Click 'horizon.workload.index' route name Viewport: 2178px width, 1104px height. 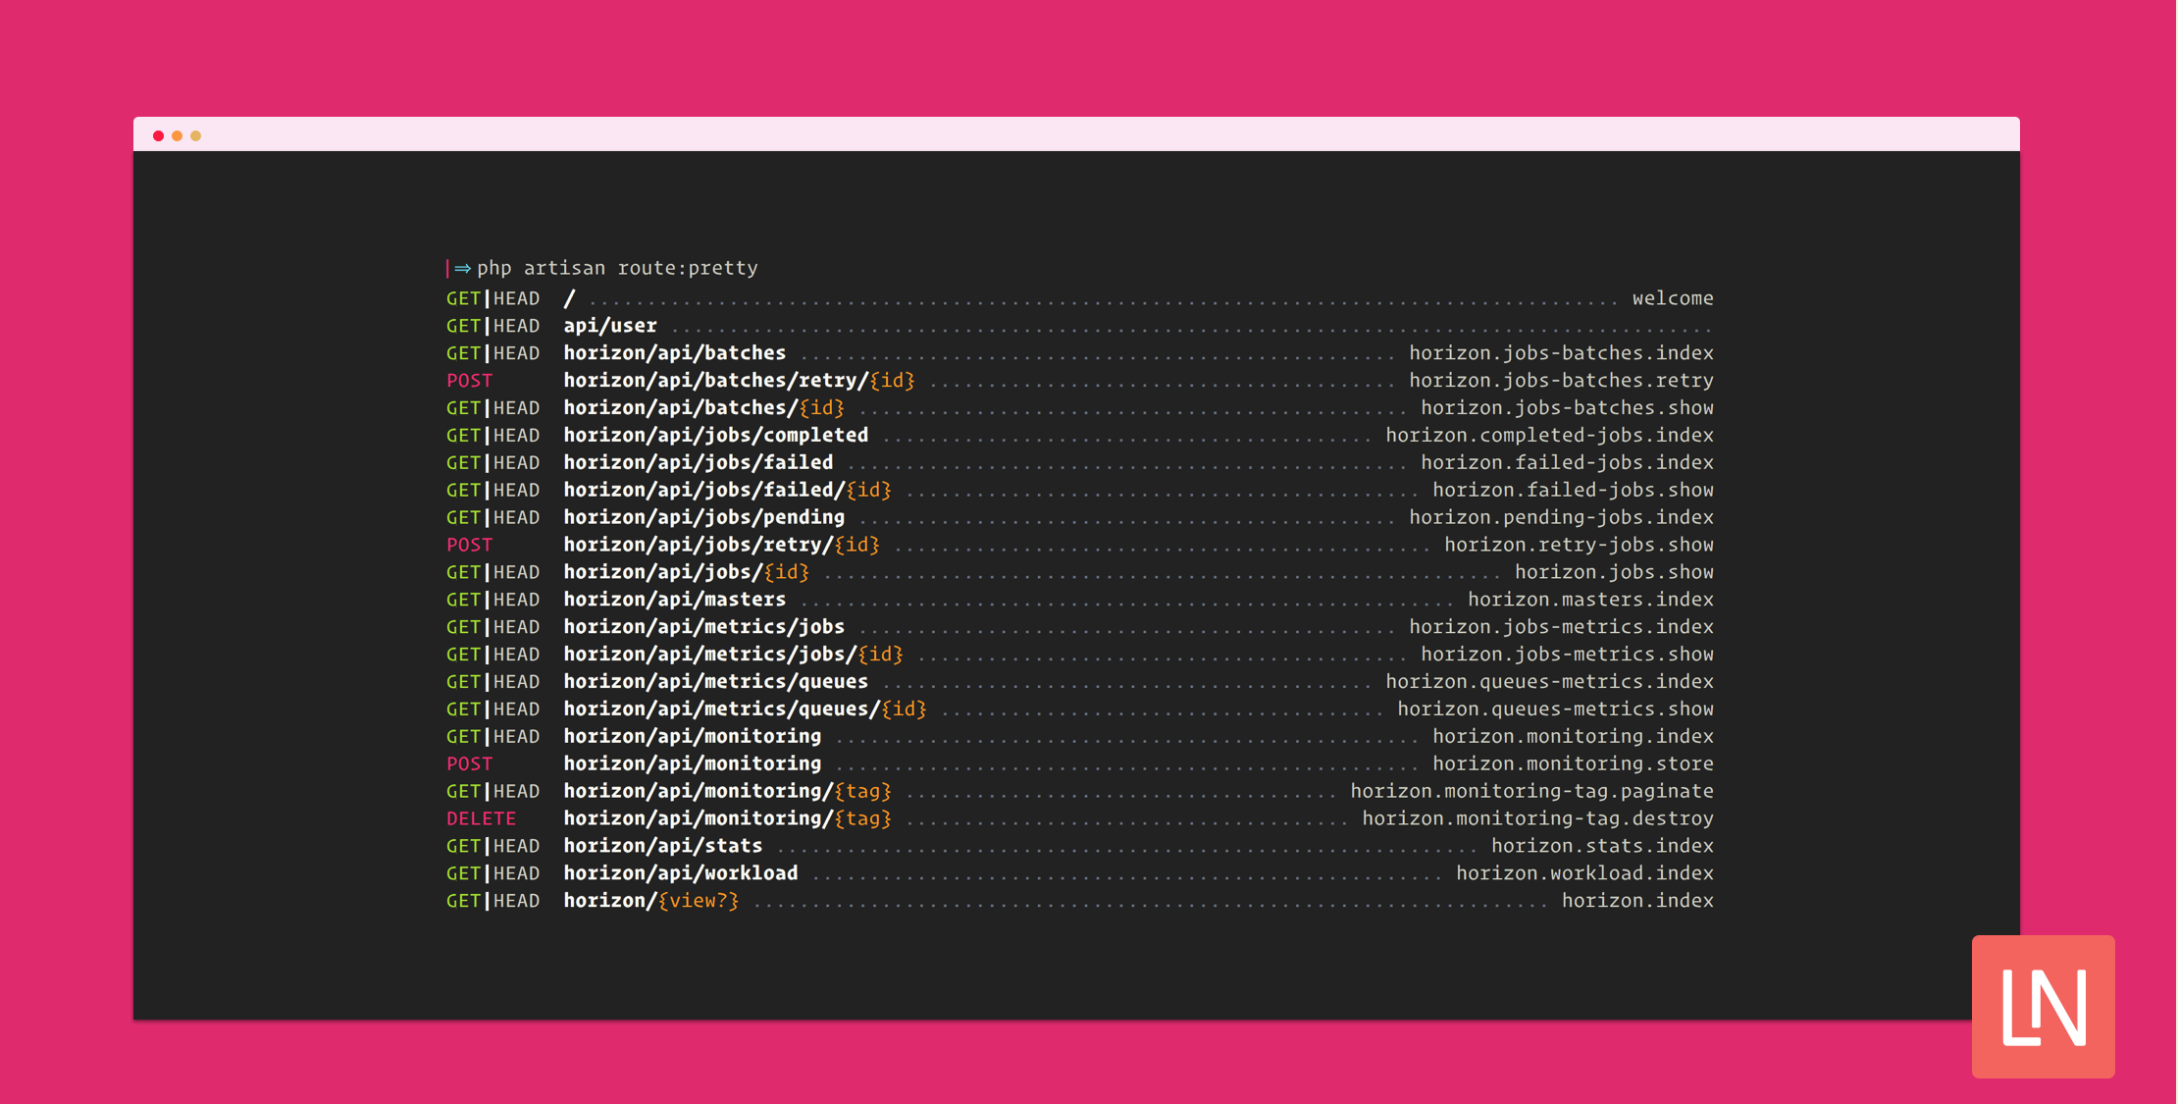click(x=1584, y=874)
